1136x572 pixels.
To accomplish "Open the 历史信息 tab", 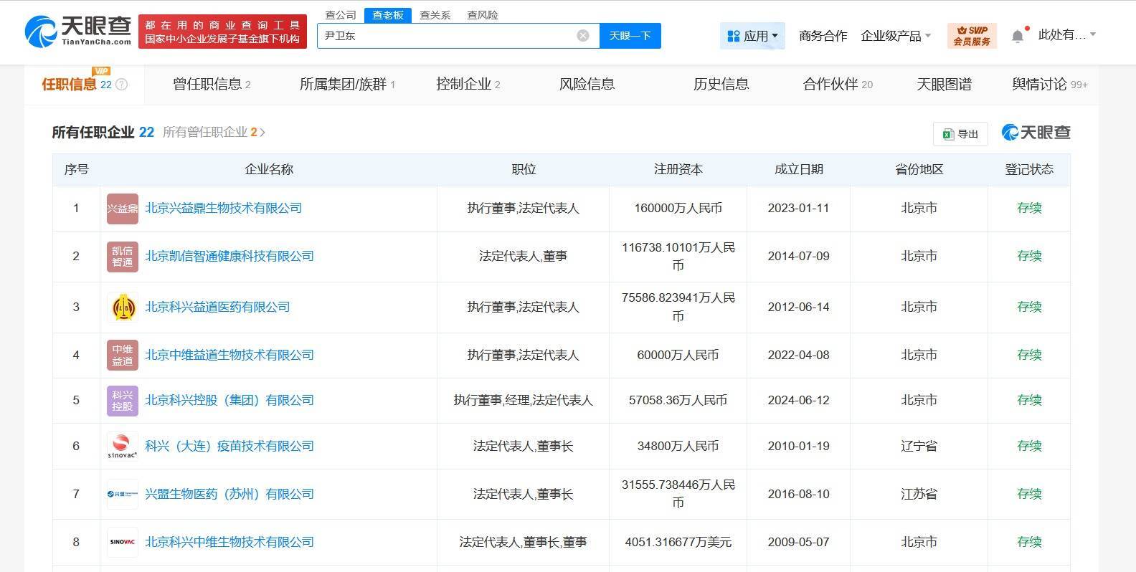I will 721,85.
